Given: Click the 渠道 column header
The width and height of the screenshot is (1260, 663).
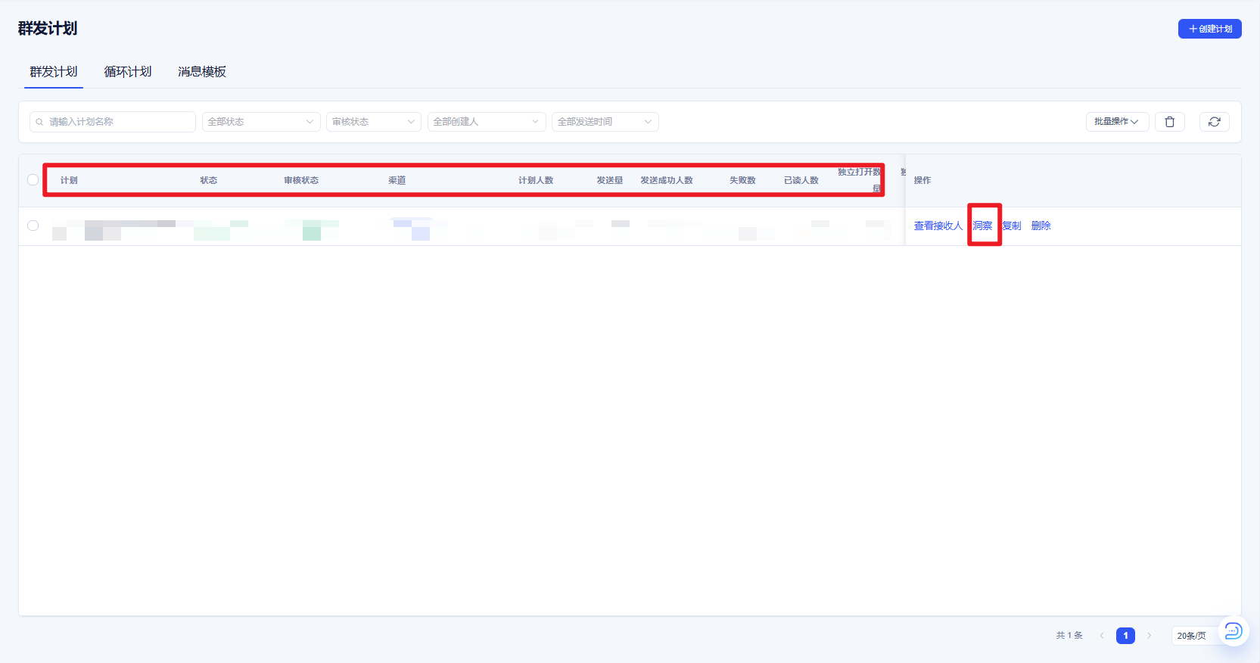Looking at the screenshot, I should 397,180.
